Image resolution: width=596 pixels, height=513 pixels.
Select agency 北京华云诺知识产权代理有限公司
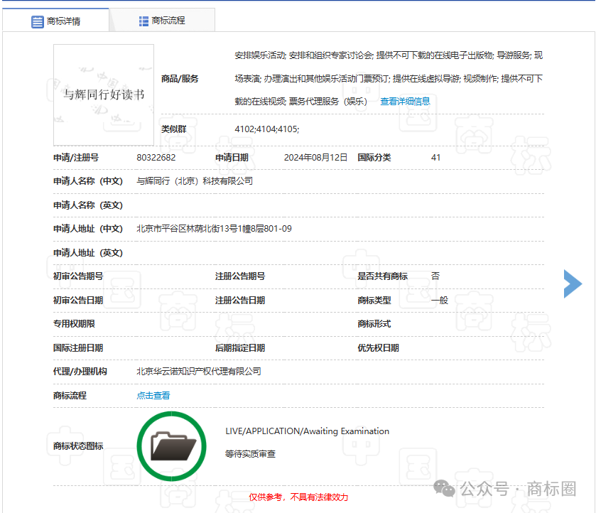click(x=199, y=371)
